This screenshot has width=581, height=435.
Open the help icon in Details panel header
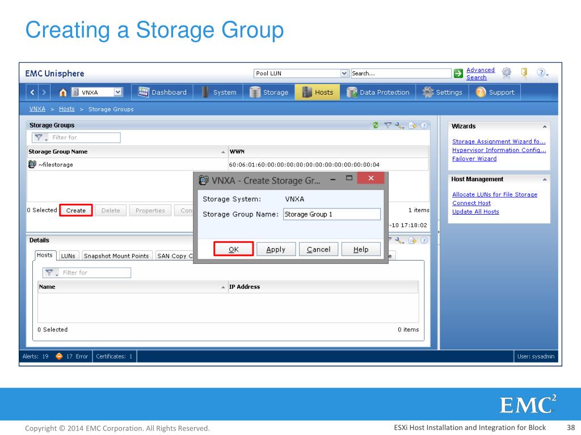pyautogui.click(x=424, y=240)
